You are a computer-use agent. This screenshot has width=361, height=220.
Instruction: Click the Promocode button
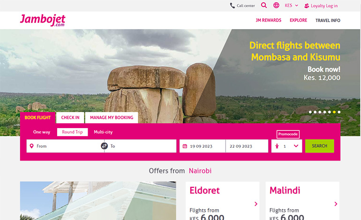(288, 134)
